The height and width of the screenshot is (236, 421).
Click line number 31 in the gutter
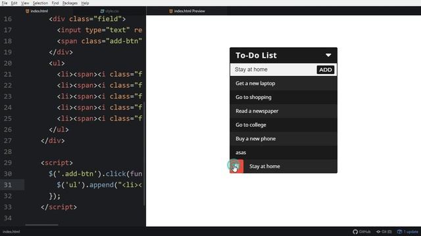[x=7, y=185]
